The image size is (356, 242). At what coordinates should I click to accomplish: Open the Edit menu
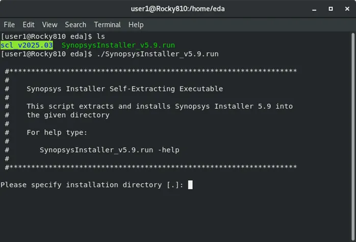pyautogui.click(x=29, y=25)
